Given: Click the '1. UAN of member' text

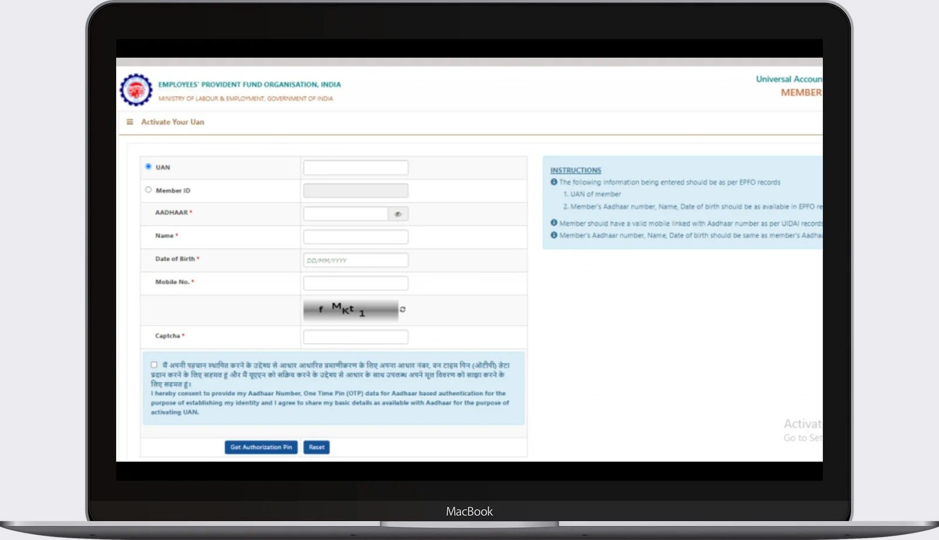Looking at the screenshot, I should pos(592,194).
